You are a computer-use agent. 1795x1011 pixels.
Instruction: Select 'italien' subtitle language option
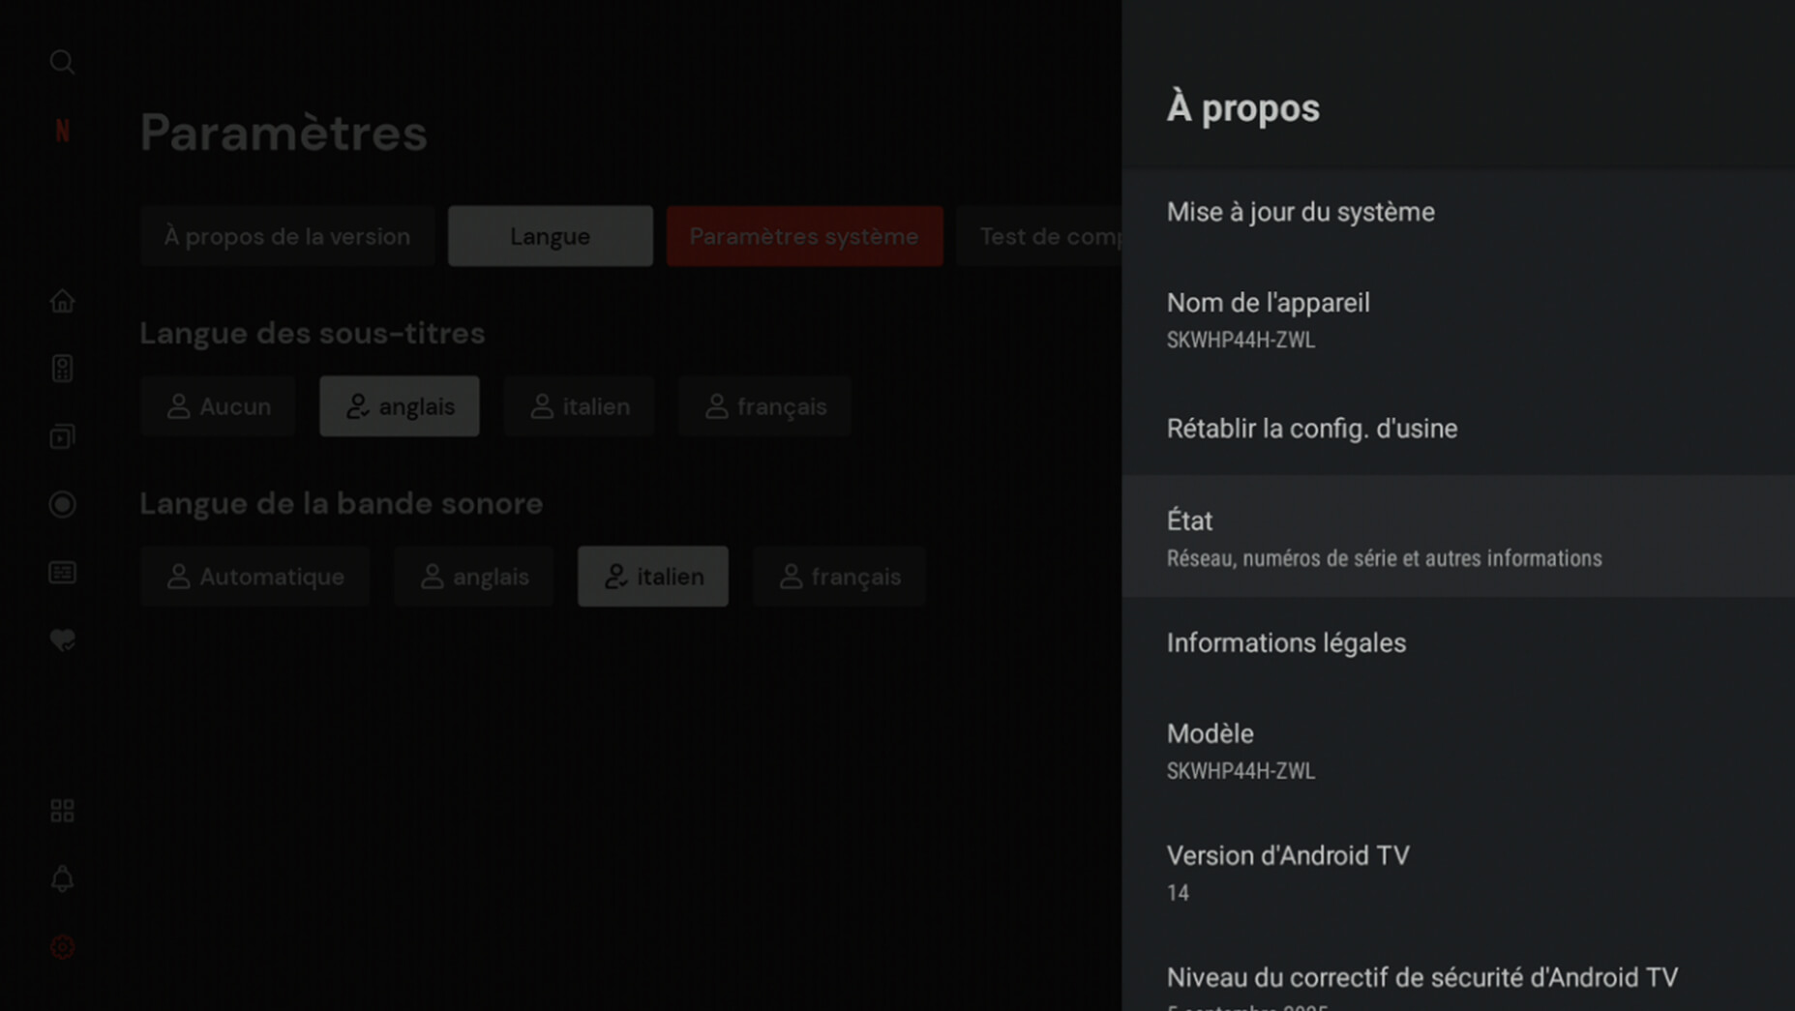pos(580,406)
